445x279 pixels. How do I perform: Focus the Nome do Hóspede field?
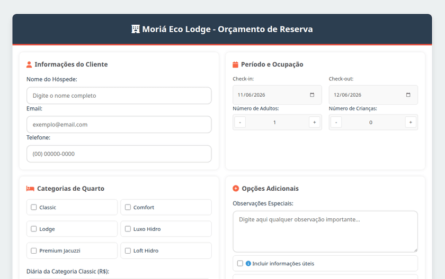[x=119, y=96]
